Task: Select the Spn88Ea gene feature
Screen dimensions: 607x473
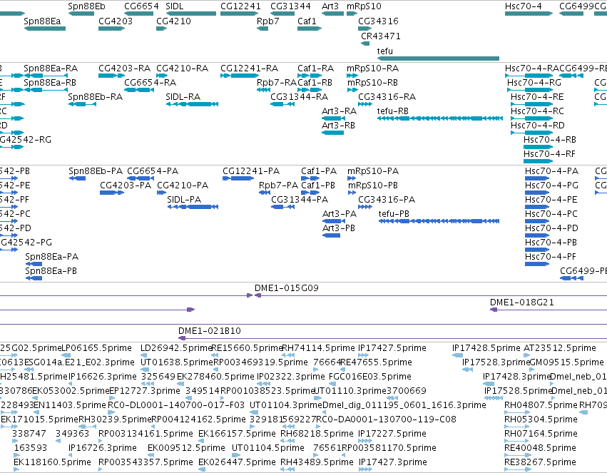Action: click(x=45, y=29)
